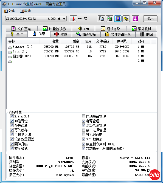Switch to the 文件夹占用率 tab

[x=118, y=34]
